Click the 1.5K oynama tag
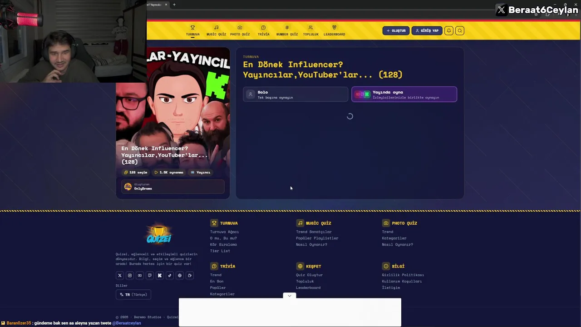Image resolution: width=581 pixels, height=327 pixels. 169,172
